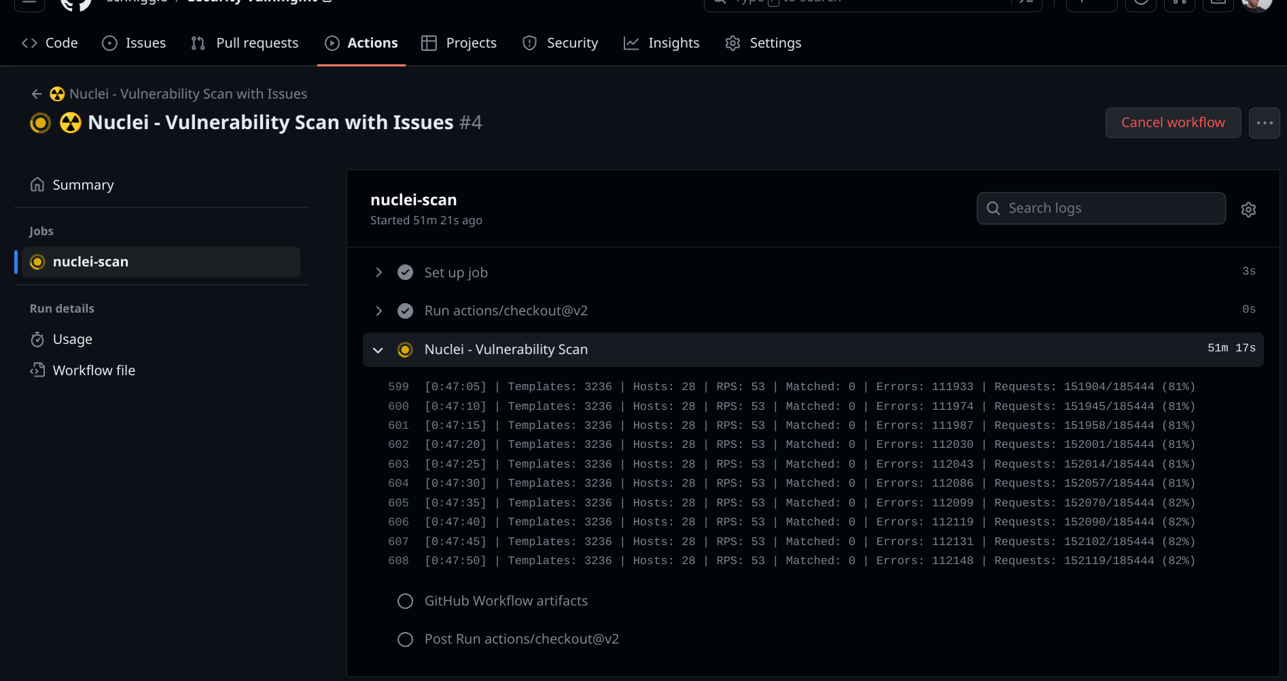Click the 51m 17s step duration

coord(1231,348)
